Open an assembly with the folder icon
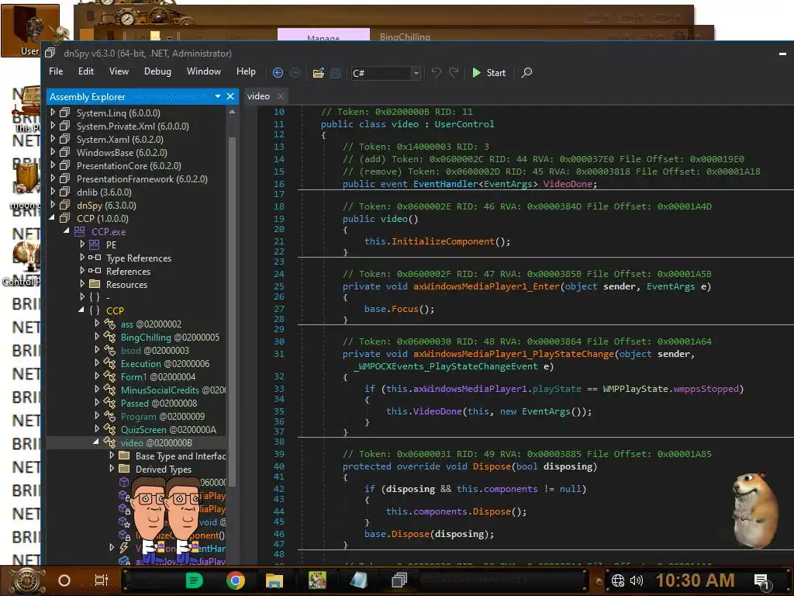Viewport: 794px width, 596px height. tap(318, 72)
